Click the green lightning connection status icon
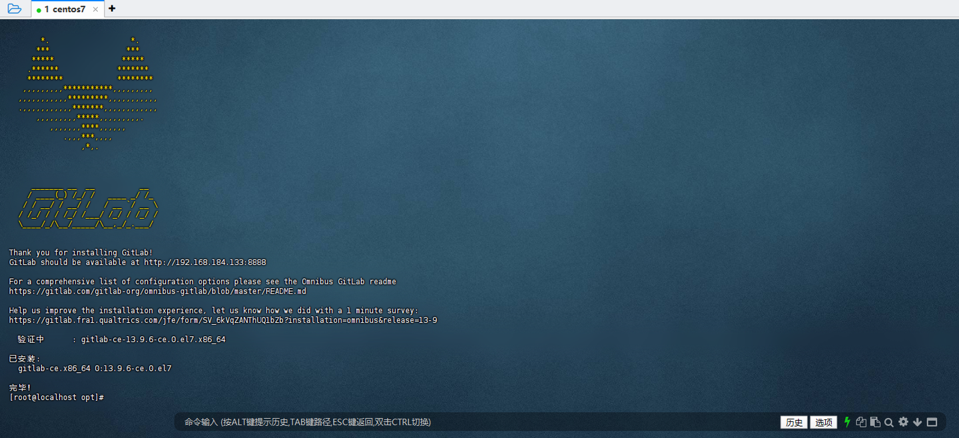 click(846, 421)
